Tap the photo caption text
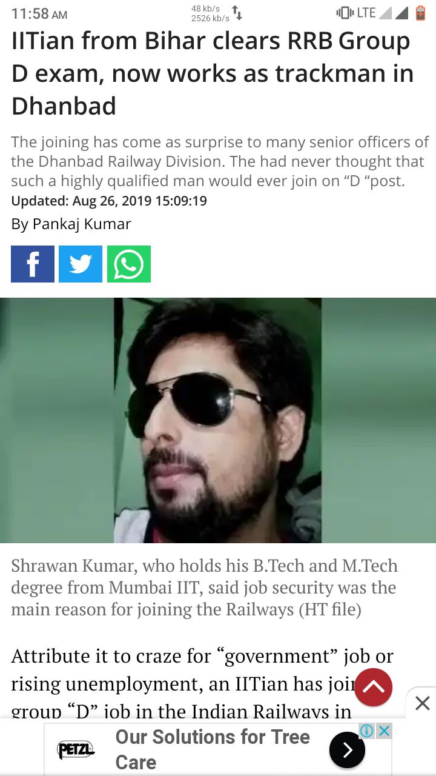Image resolution: width=436 pixels, height=776 pixels. coord(205,587)
